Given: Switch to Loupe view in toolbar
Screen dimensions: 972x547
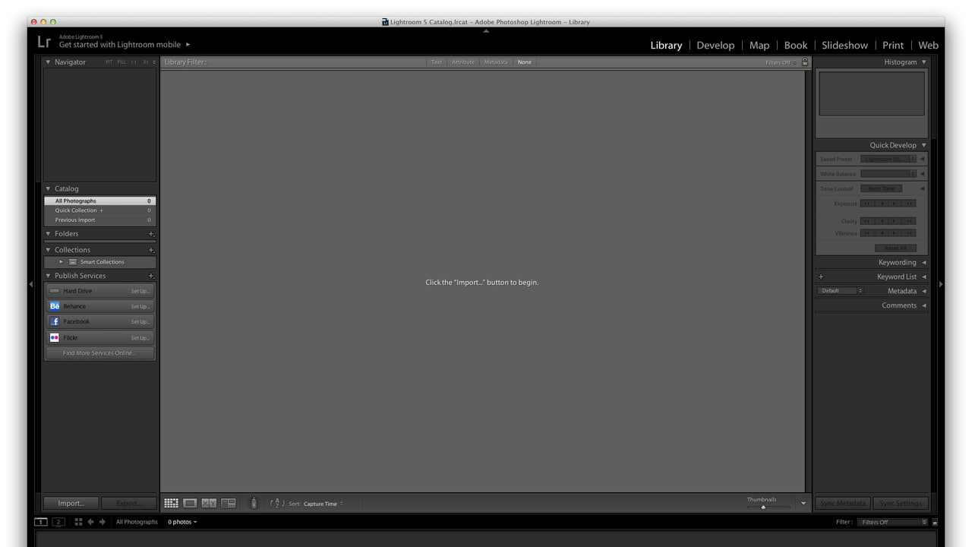Looking at the screenshot, I should [x=190, y=503].
